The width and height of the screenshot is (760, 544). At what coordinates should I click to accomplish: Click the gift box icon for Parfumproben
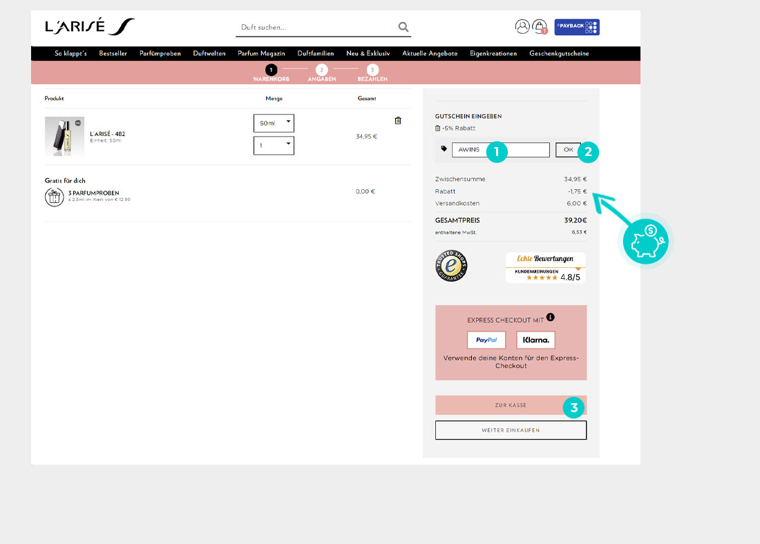[55, 197]
